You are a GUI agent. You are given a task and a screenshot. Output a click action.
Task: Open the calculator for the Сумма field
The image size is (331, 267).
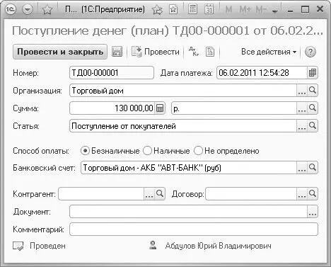tap(160, 108)
